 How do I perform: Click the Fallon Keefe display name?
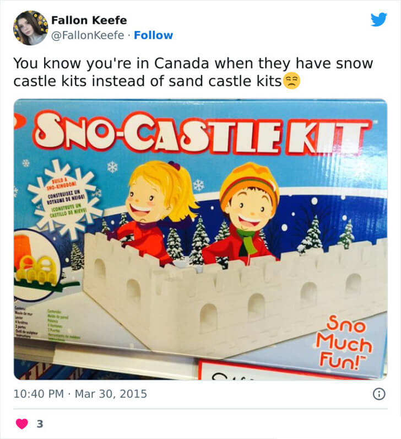(89, 20)
